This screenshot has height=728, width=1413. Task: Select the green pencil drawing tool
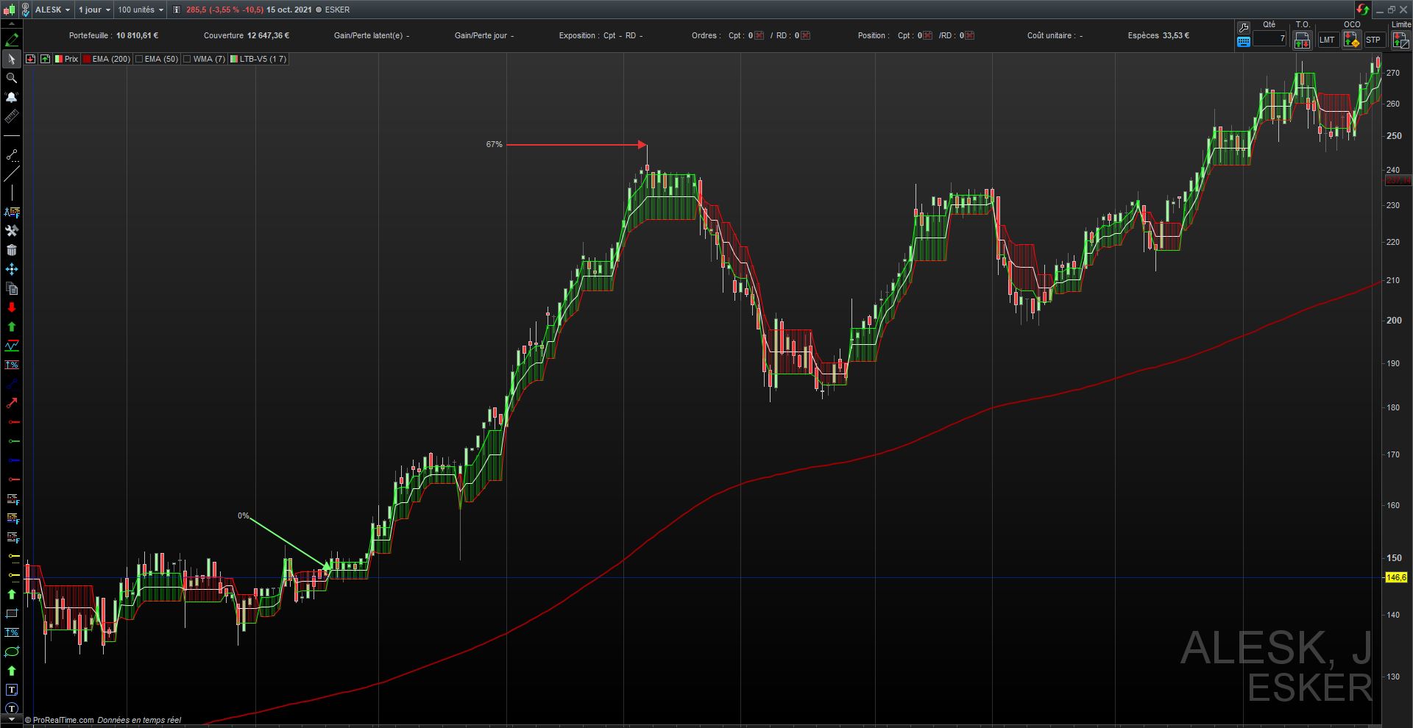point(12,40)
